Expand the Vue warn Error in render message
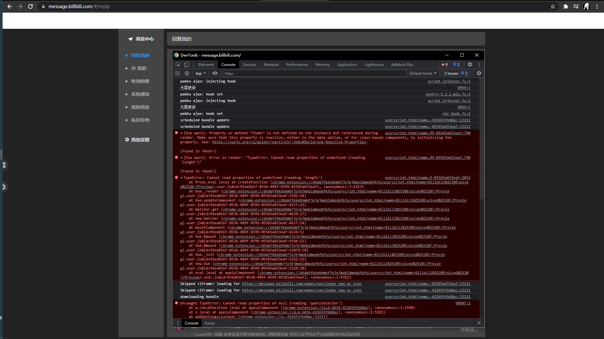The width and height of the screenshot is (604, 339). (x=182, y=158)
